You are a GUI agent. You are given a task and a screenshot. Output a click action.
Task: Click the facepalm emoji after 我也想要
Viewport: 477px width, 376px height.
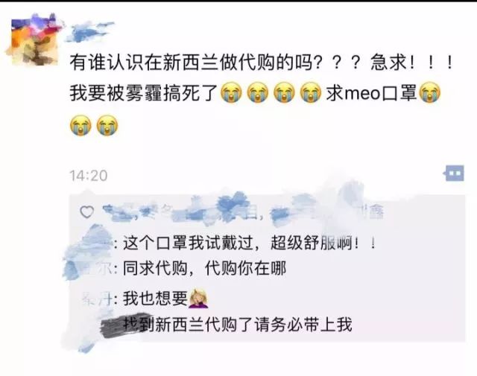pyautogui.click(x=198, y=299)
